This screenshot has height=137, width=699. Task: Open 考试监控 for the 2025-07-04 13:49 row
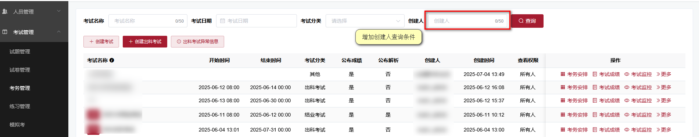pyautogui.click(x=638, y=74)
